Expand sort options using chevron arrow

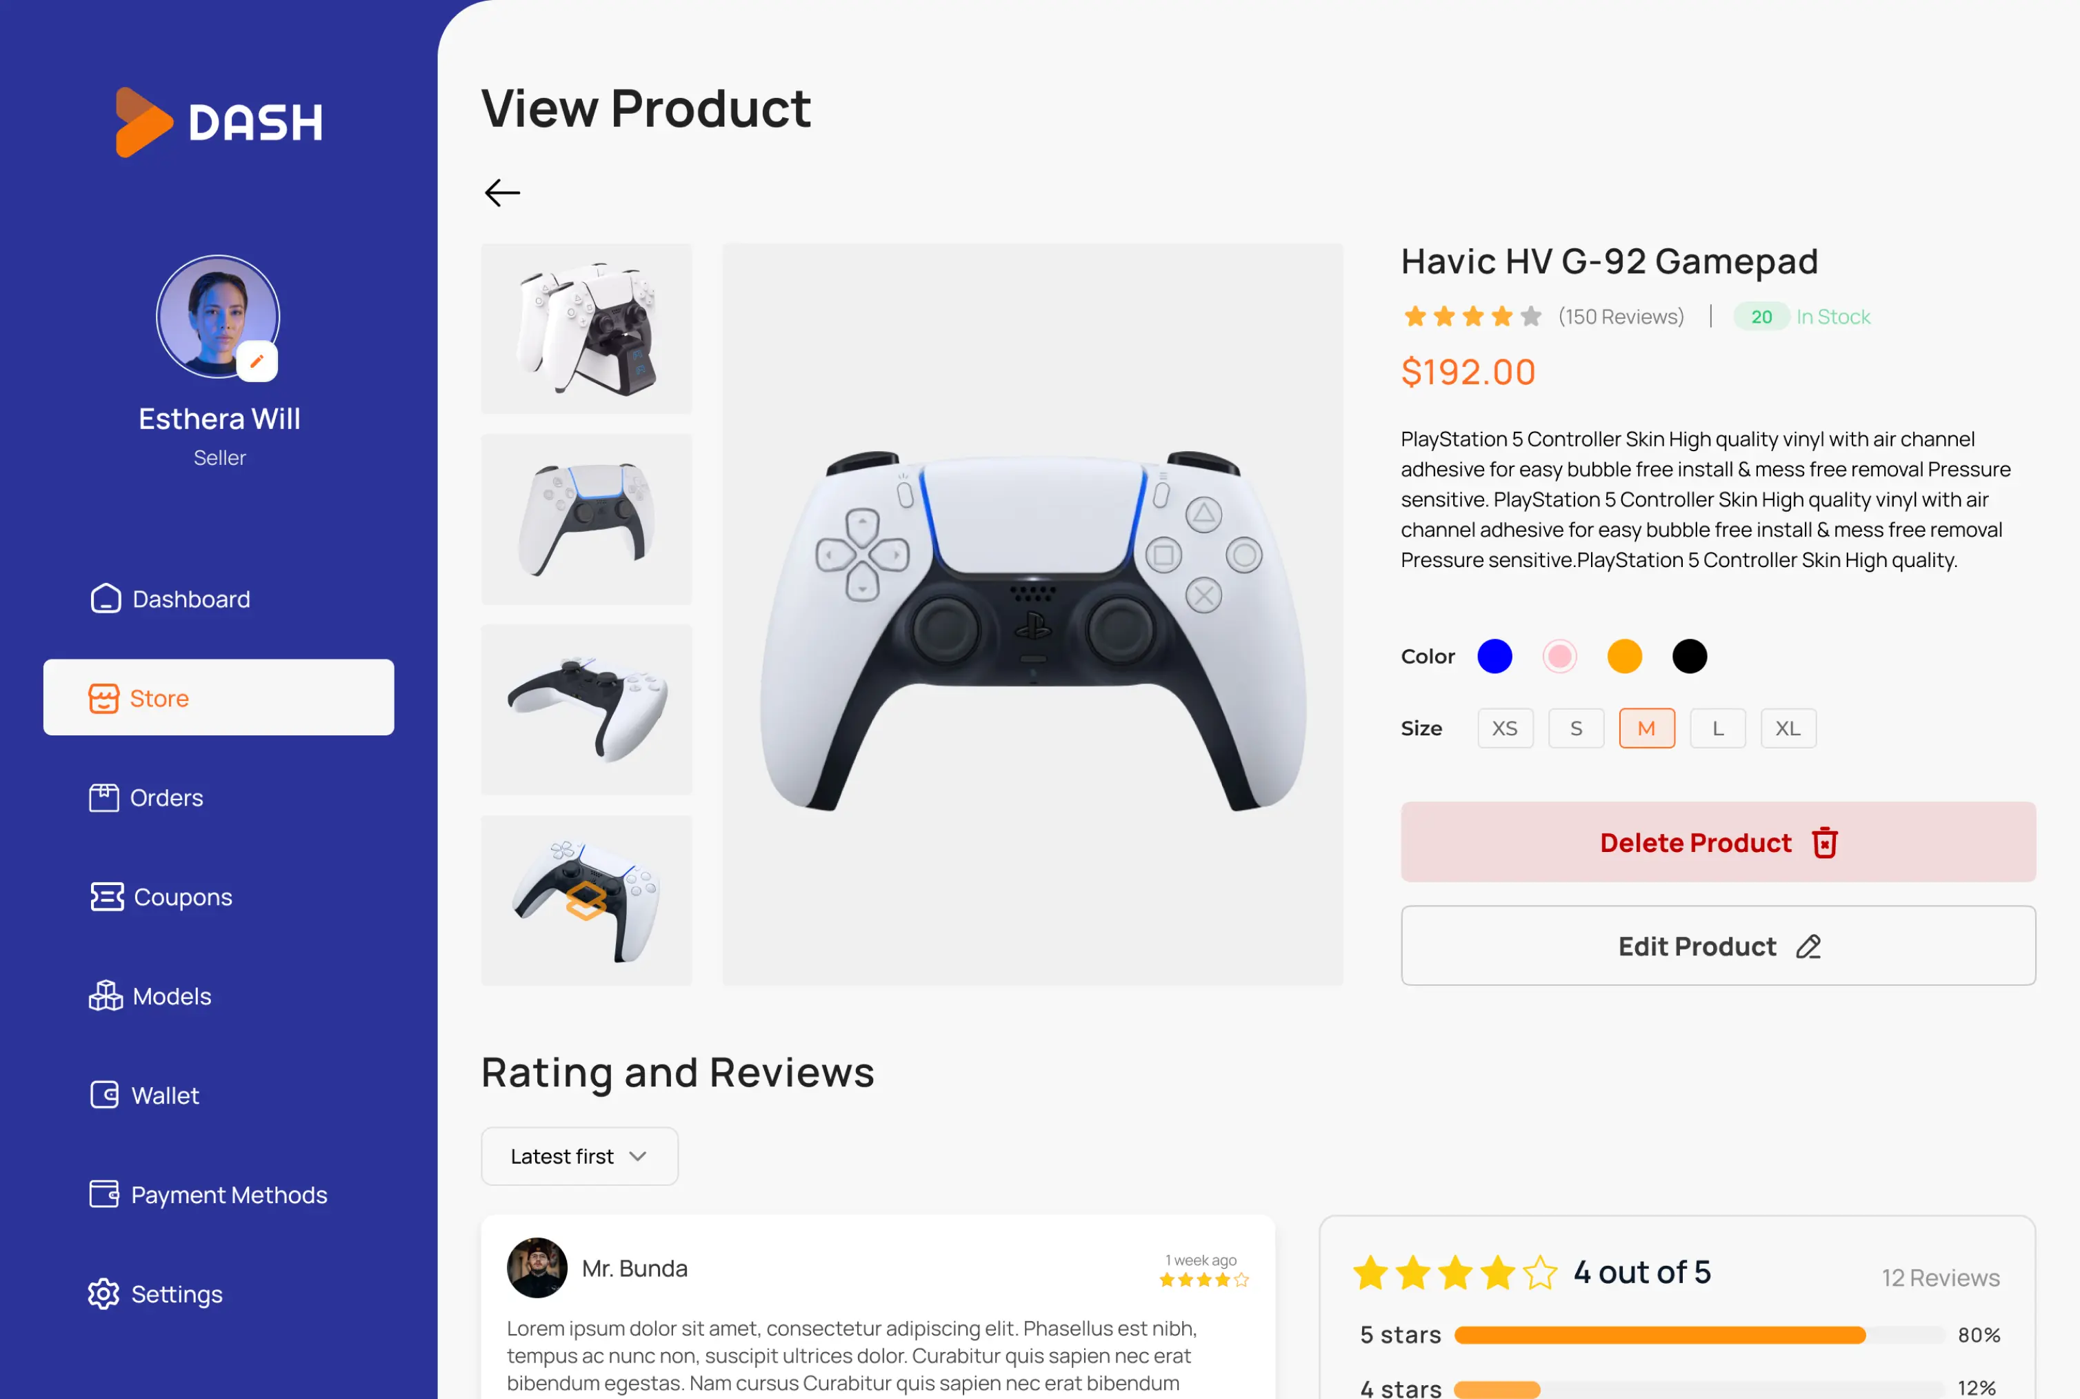point(638,1156)
